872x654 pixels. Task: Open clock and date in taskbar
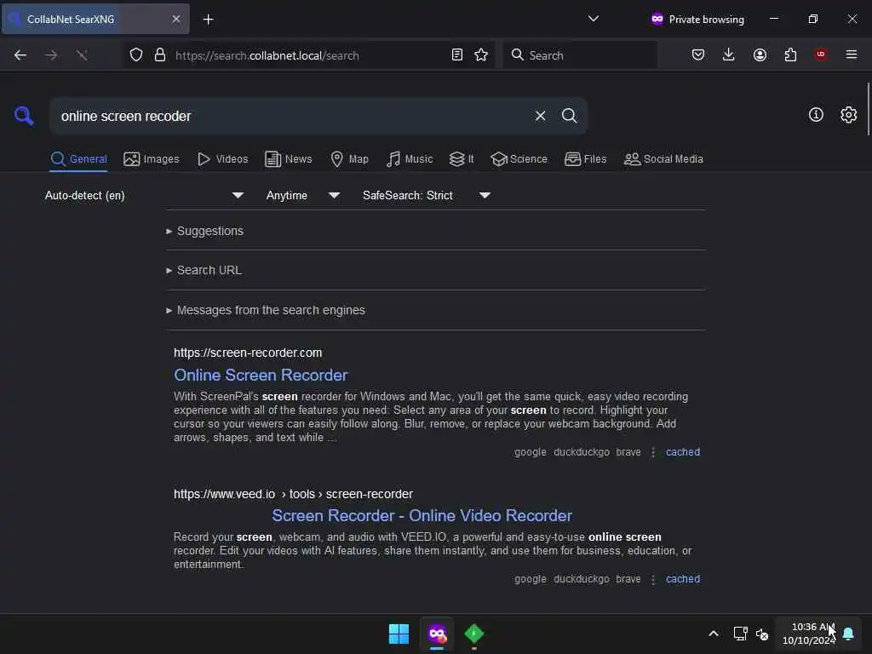click(x=809, y=634)
